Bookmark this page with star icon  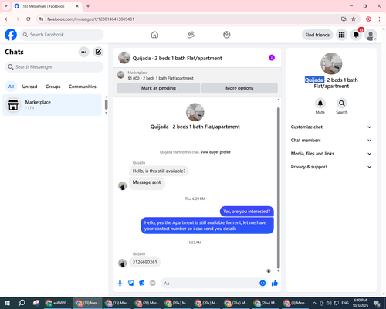coord(354,19)
